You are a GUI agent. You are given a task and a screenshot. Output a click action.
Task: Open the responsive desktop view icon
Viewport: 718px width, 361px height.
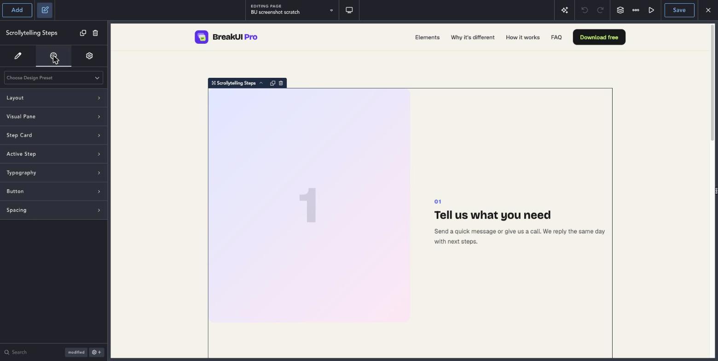349,10
